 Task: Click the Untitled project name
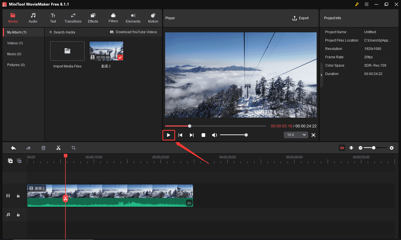point(370,32)
